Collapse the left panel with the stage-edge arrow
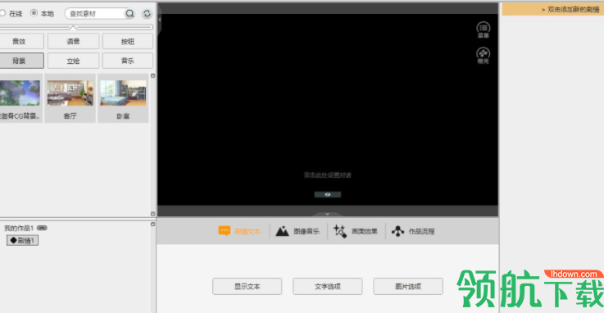604x313 pixels. click(x=159, y=19)
